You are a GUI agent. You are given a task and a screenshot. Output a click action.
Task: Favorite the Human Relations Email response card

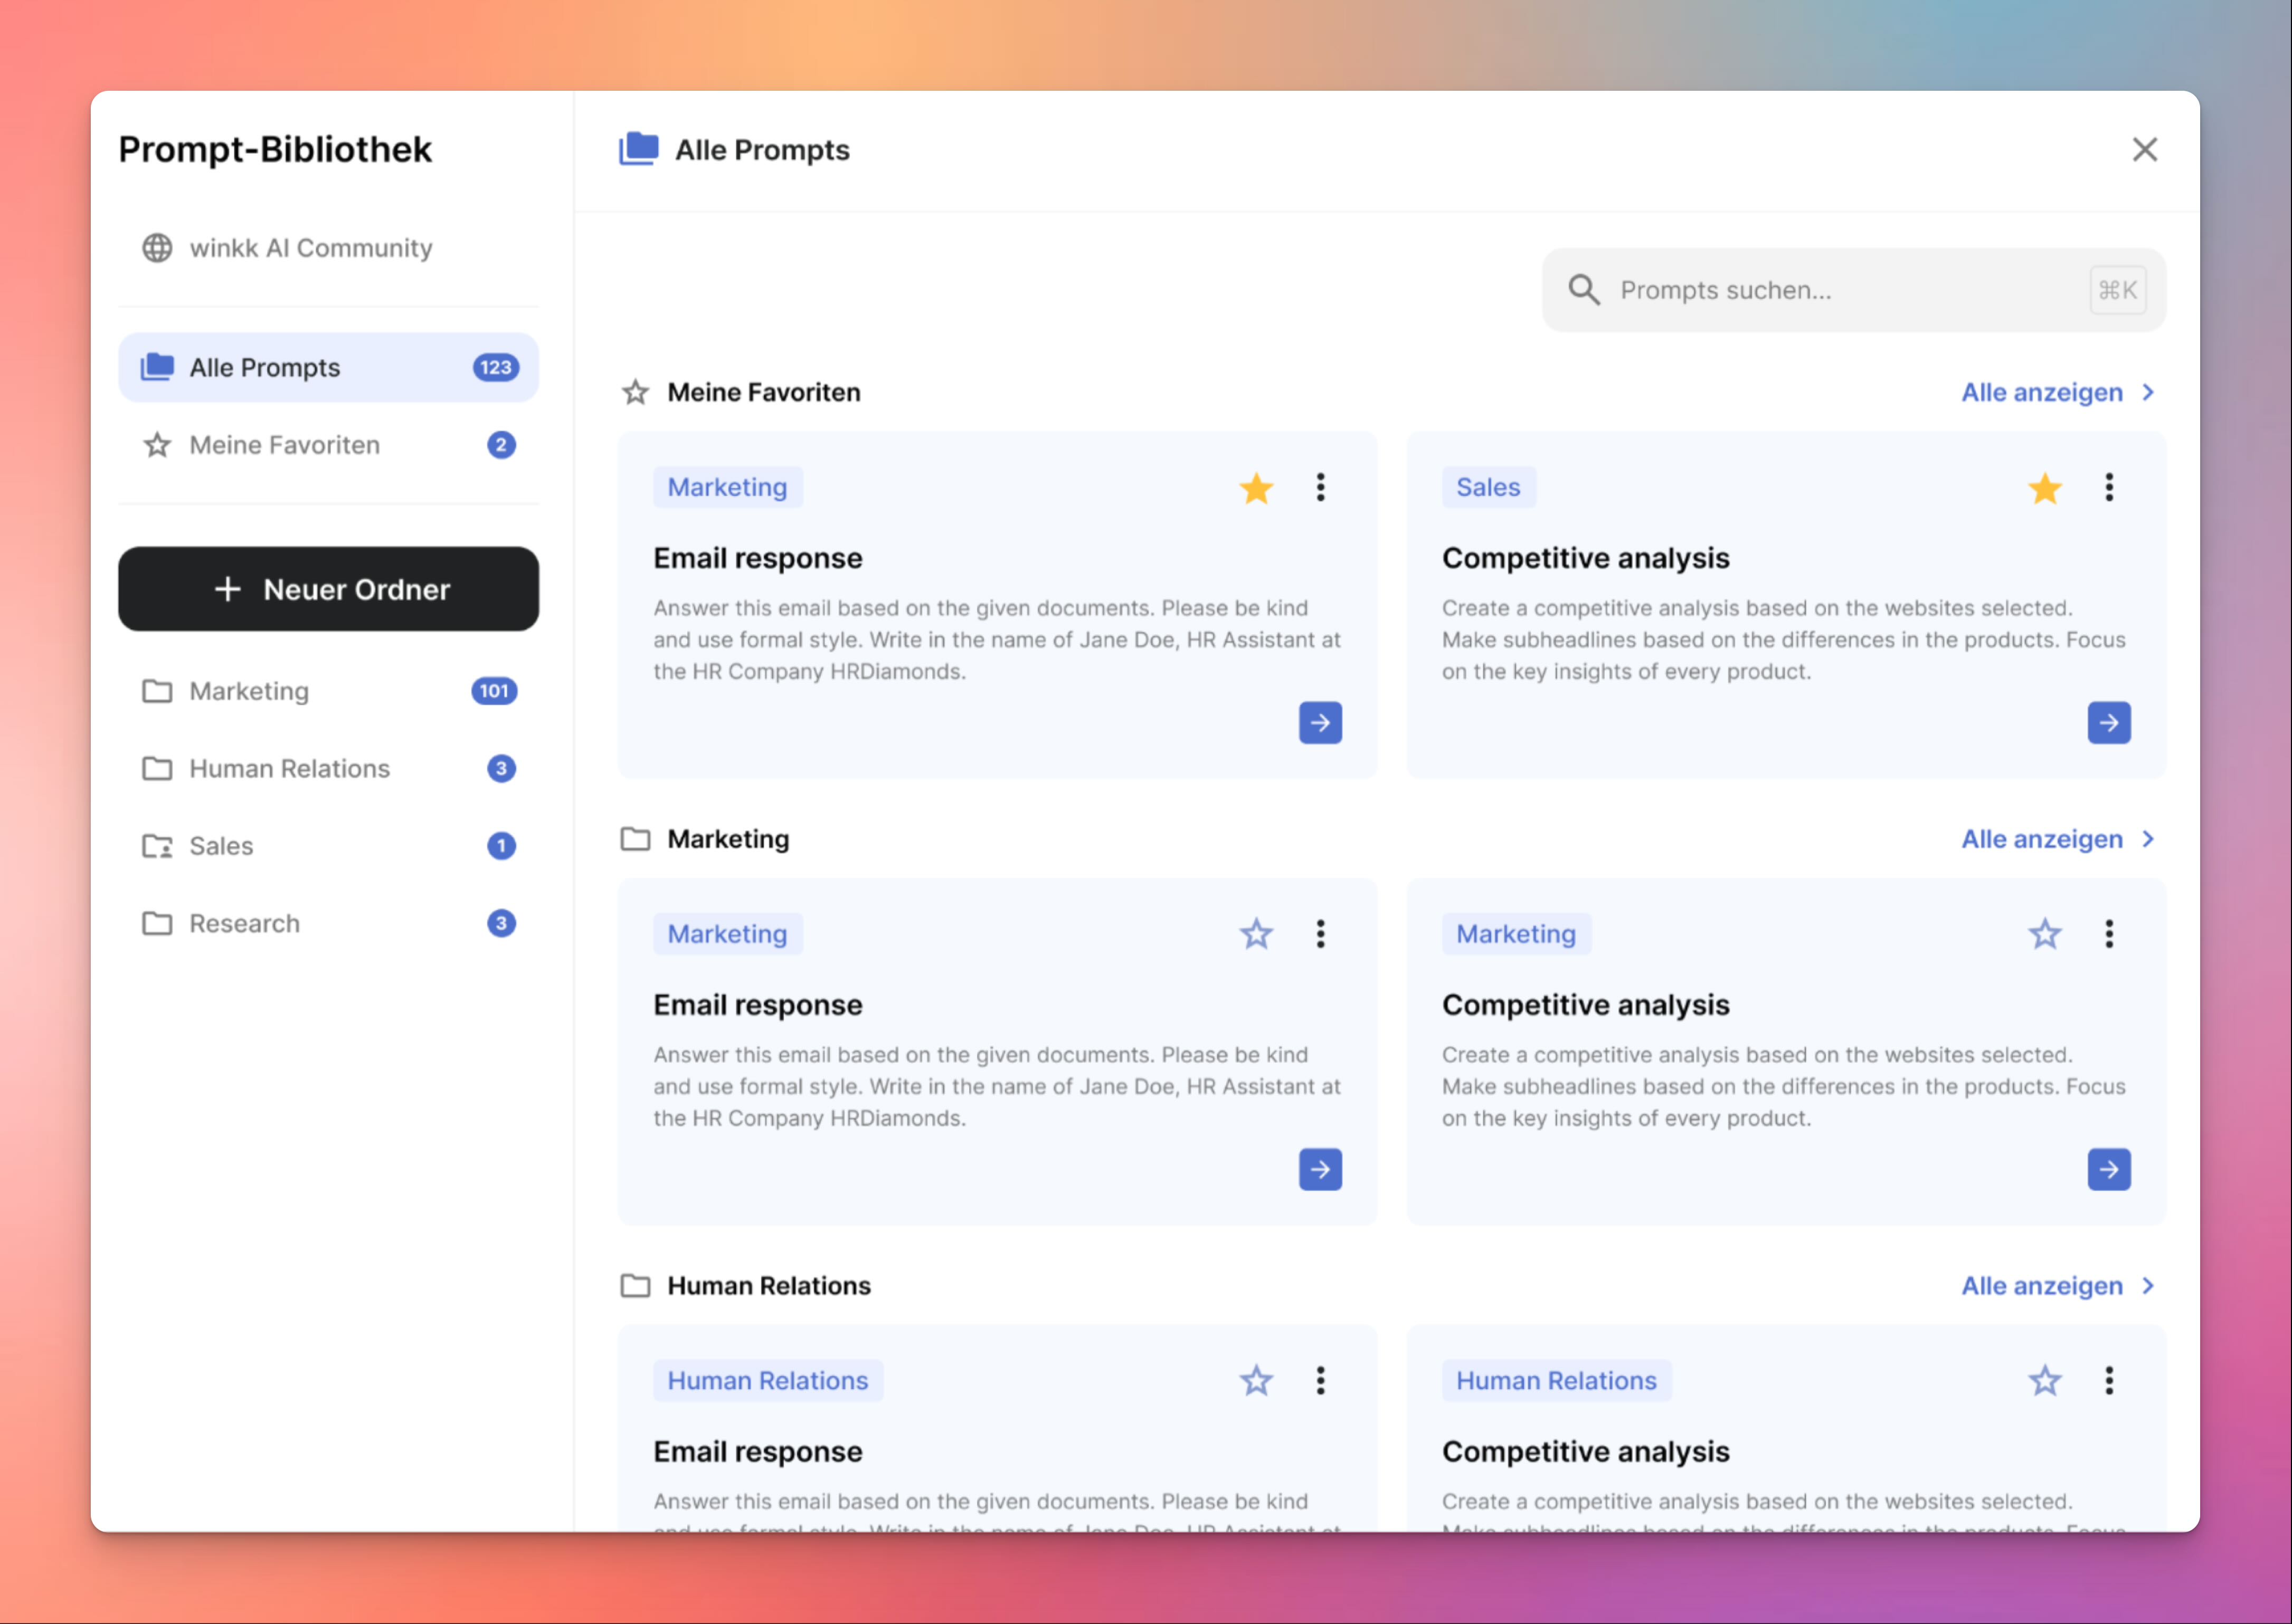[x=1256, y=1381]
